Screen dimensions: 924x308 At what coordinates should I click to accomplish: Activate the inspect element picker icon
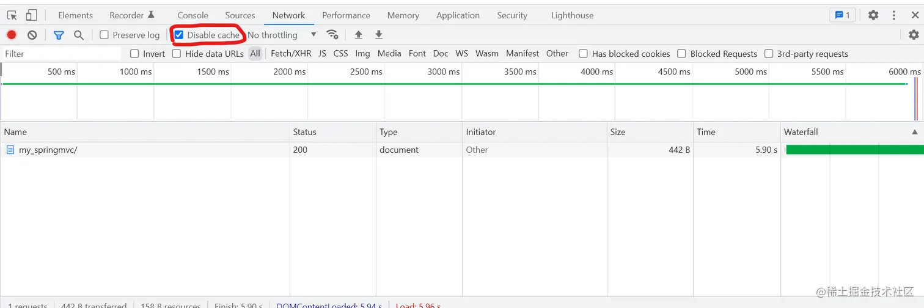(x=12, y=15)
